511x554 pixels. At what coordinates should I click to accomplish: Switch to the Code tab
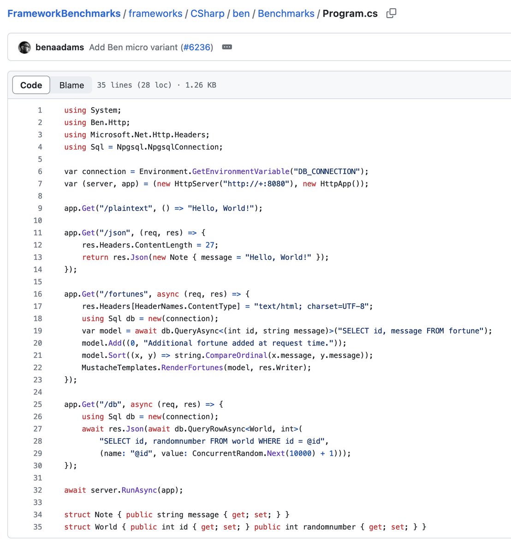[x=31, y=85]
